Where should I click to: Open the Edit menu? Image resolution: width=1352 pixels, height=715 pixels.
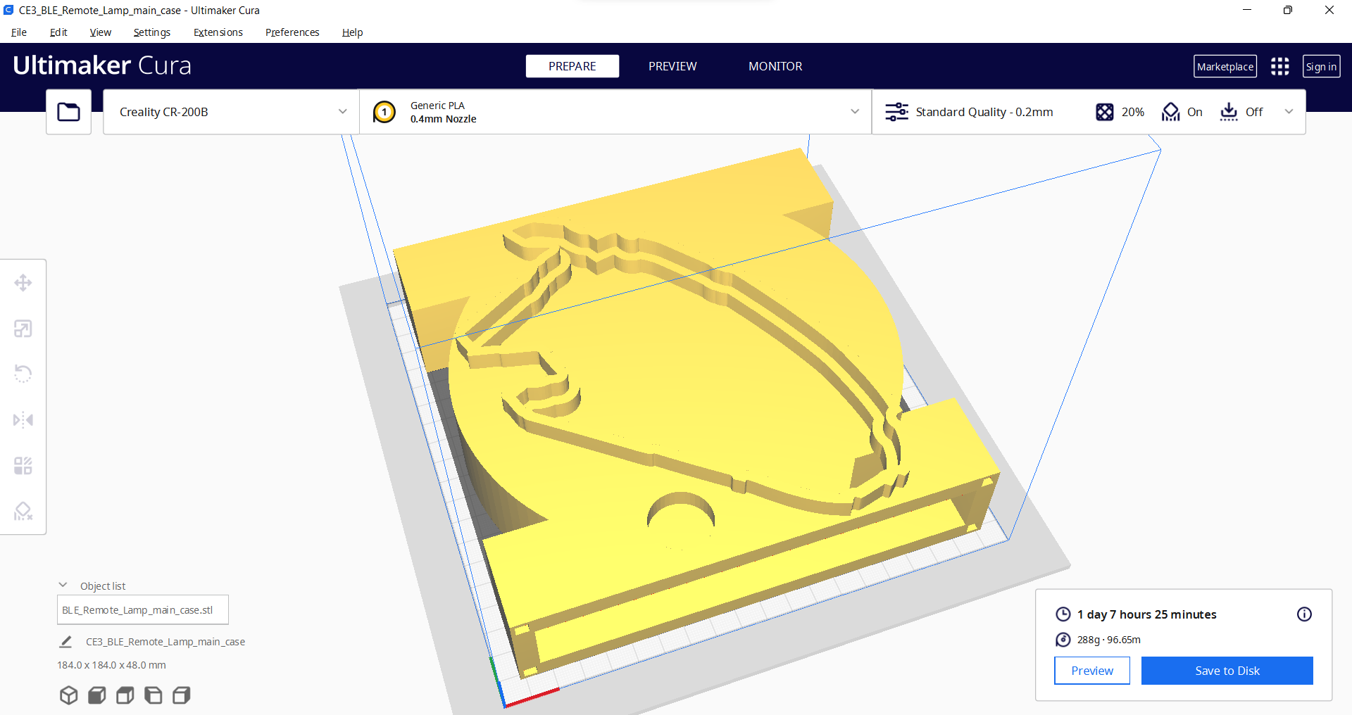tap(58, 32)
